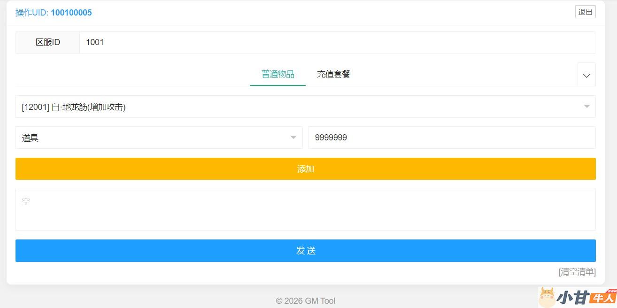
Task: Open the item dropdown showing [12001] 白·地龙筋
Action: point(301,107)
